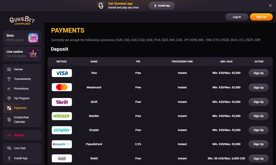This screenshot has width=276, height=165.
Task: Select Vip Program in sidebar
Action: coord(22,98)
